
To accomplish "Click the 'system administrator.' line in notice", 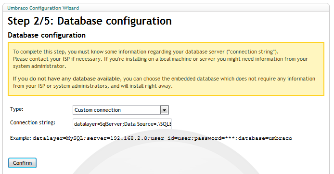I will 39,66.
